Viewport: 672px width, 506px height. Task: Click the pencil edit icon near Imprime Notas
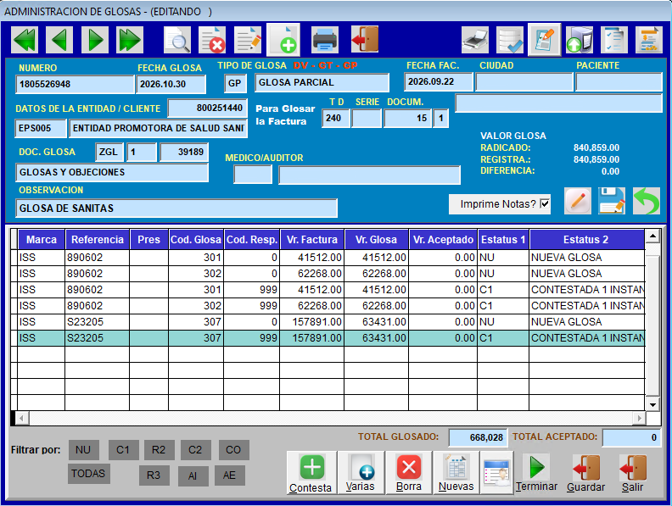578,201
